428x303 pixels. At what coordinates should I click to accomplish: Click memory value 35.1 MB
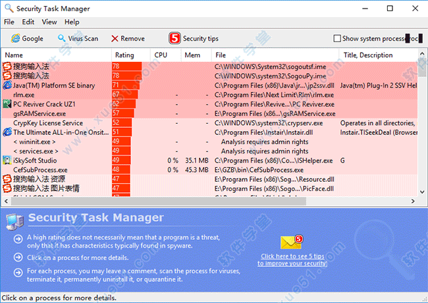click(197, 160)
